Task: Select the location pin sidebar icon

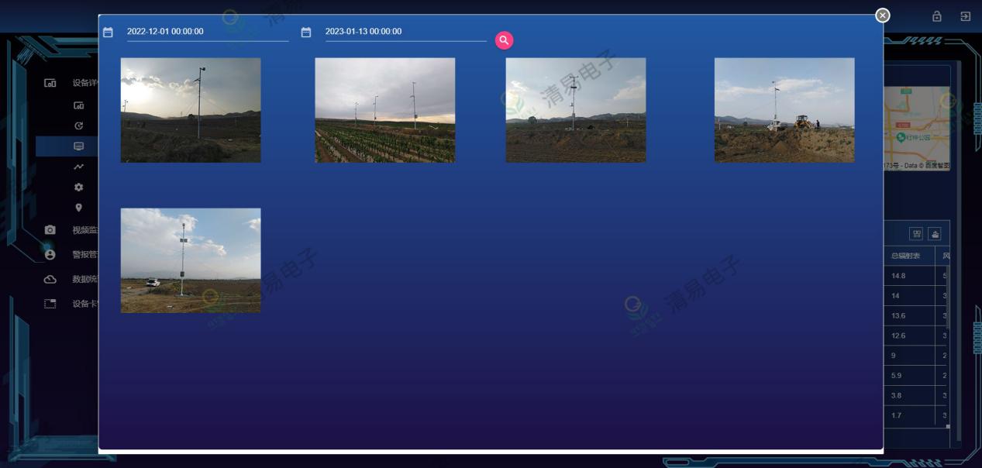Action: coord(78,208)
